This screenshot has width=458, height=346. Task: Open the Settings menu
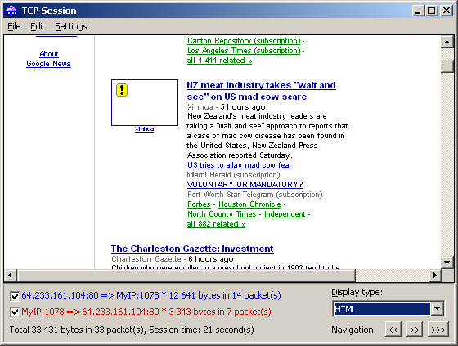(x=71, y=26)
